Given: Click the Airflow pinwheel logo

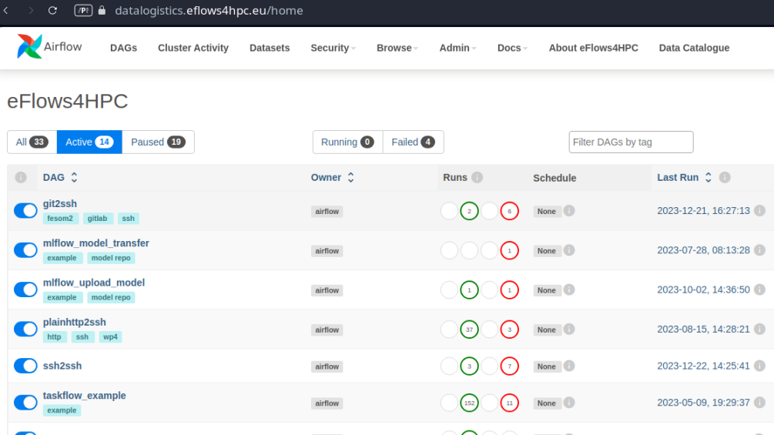Looking at the screenshot, I should coord(29,47).
